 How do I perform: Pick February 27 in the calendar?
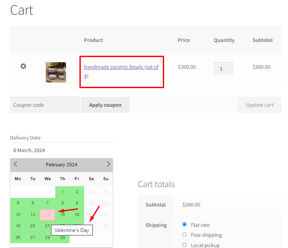pos(32,238)
